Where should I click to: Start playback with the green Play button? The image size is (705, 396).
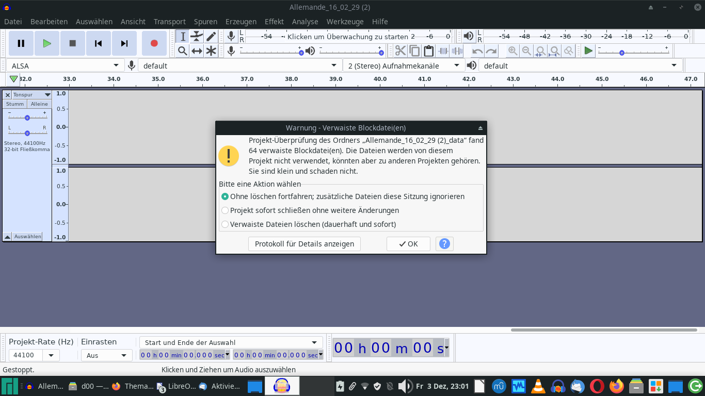click(x=47, y=43)
